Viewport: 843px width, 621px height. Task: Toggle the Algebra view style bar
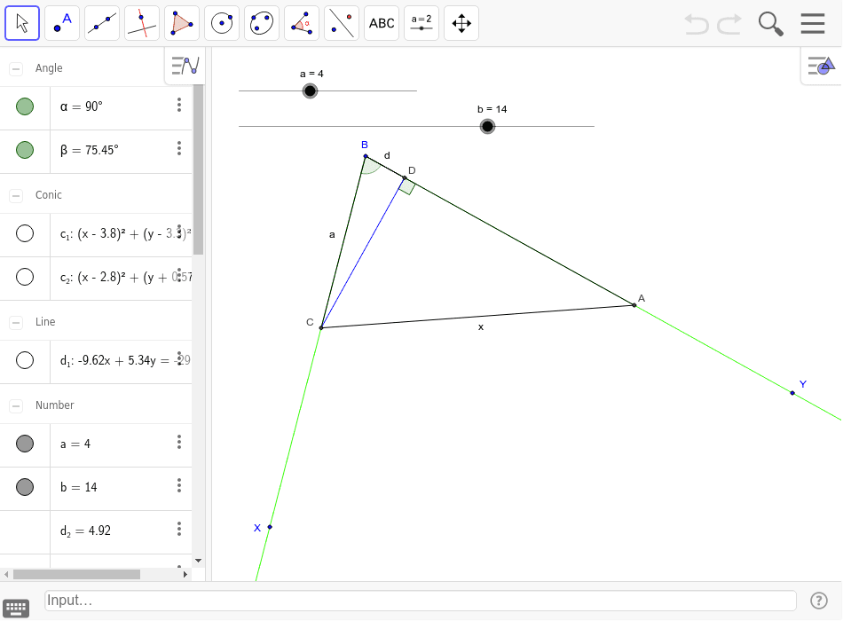point(185,66)
